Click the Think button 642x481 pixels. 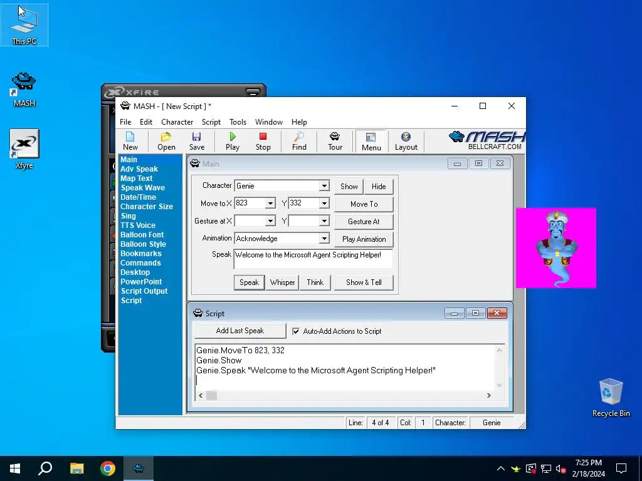(x=315, y=282)
